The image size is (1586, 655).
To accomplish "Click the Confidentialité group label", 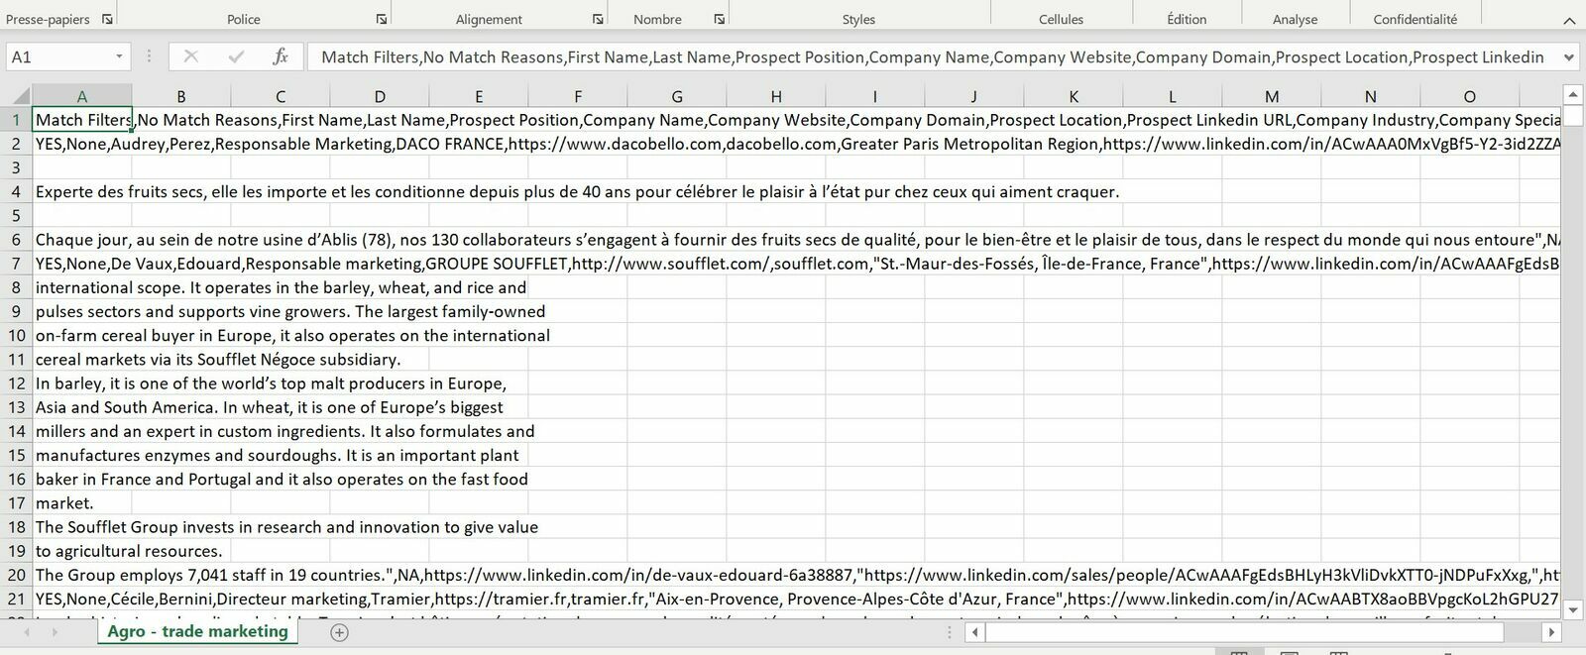I will click(x=1415, y=19).
